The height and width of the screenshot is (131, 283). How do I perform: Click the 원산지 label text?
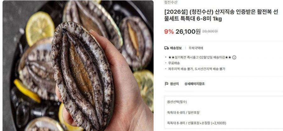point(174,84)
